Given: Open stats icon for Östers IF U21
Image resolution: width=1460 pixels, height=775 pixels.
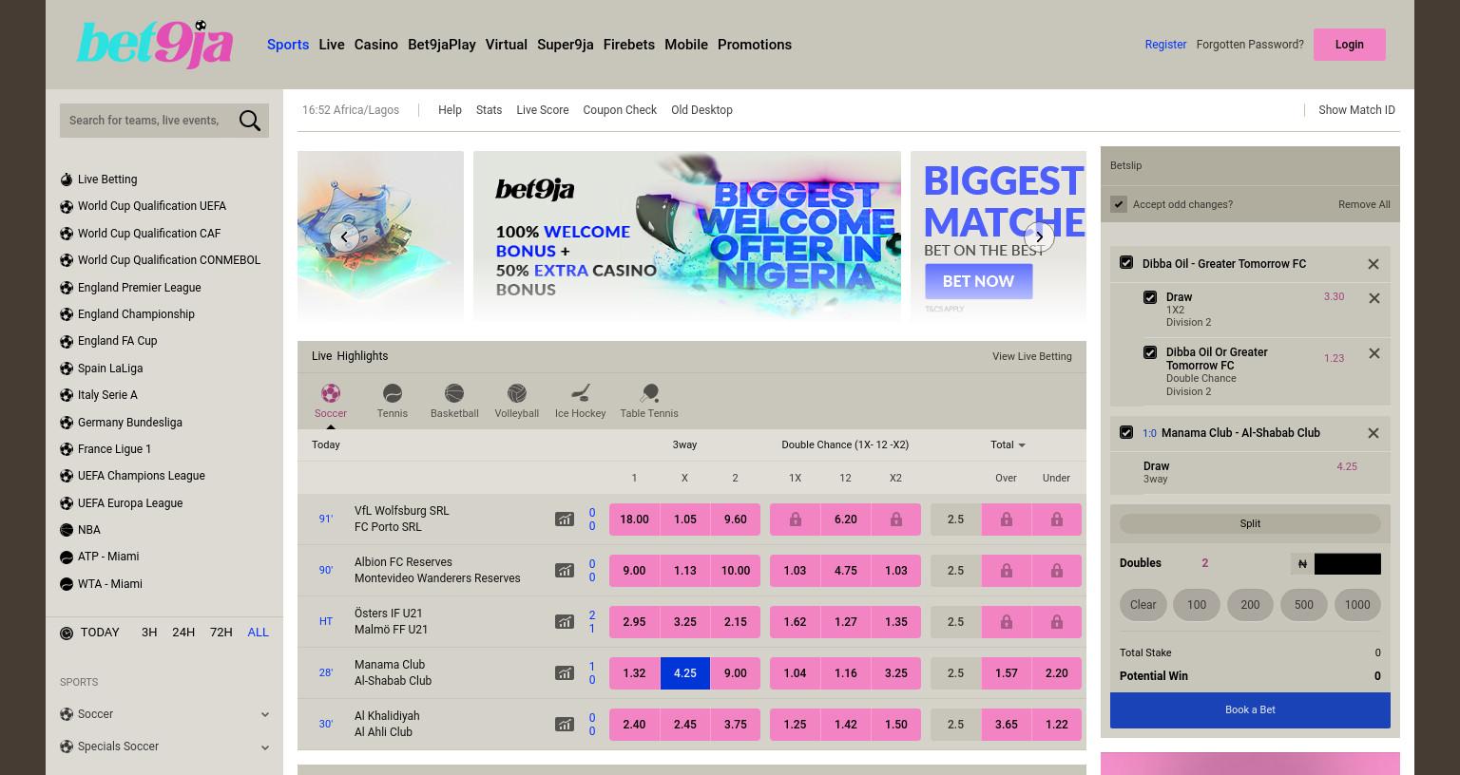Looking at the screenshot, I should coord(565,622).
